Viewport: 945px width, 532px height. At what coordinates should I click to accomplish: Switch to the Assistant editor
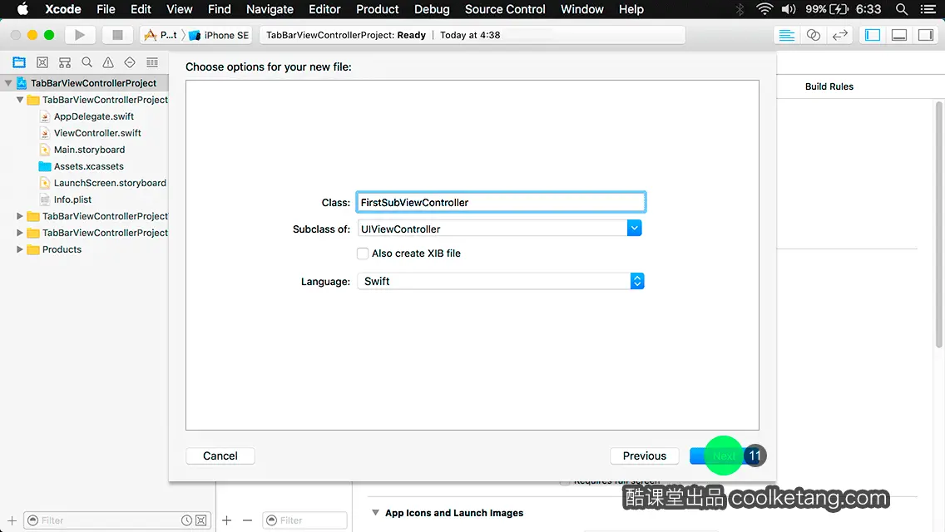813,35
